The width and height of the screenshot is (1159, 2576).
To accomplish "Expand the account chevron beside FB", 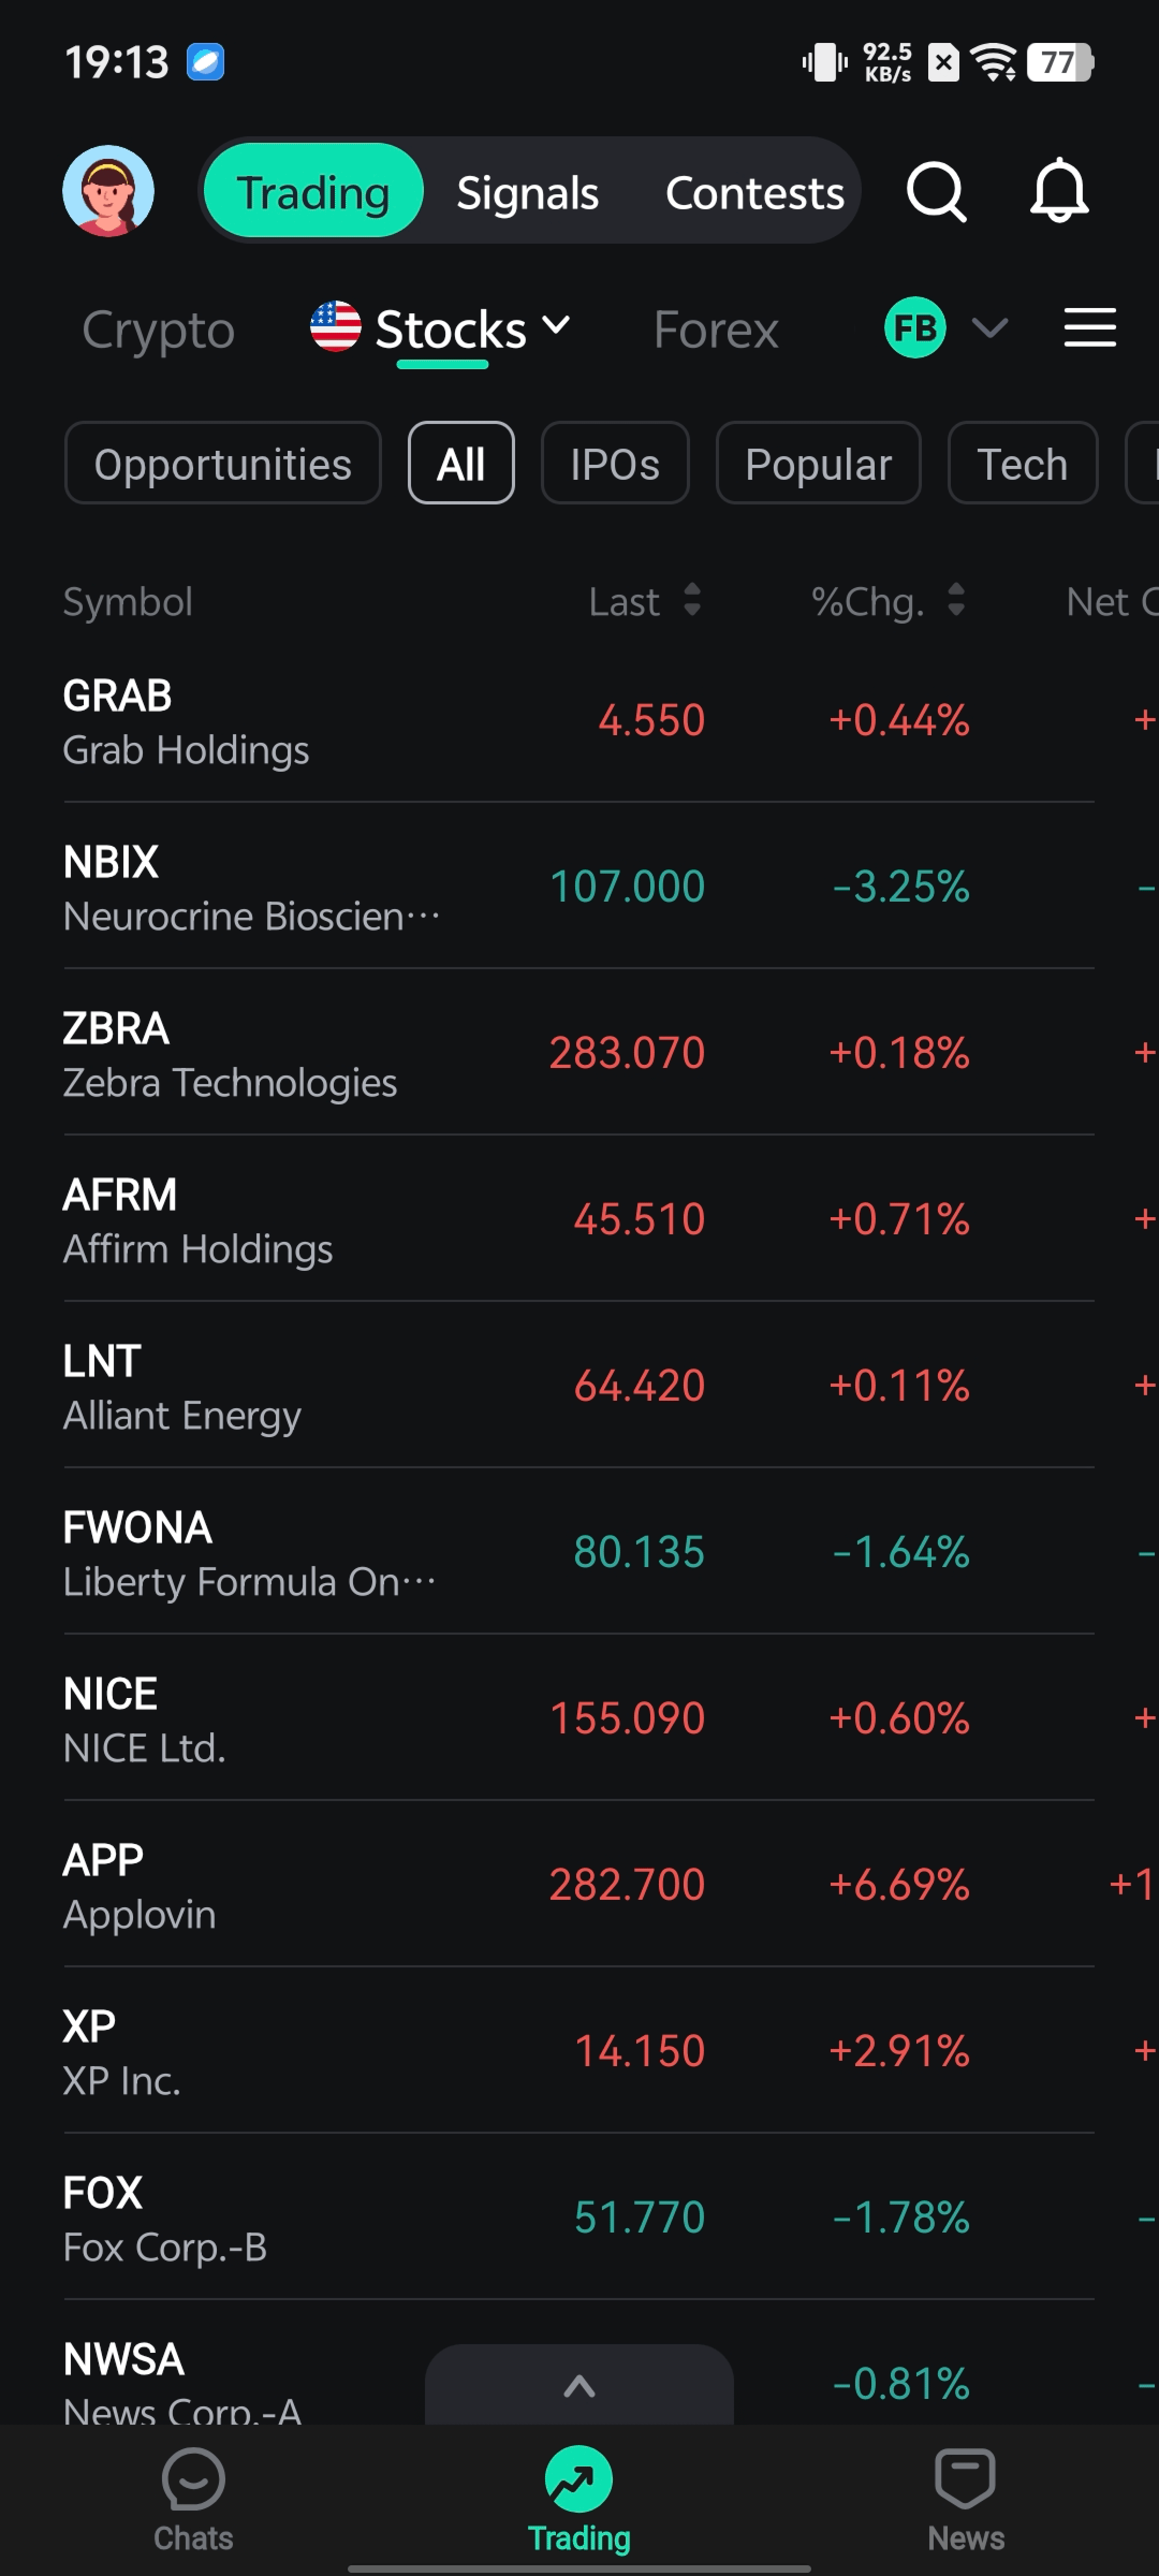I will (990, 328).
